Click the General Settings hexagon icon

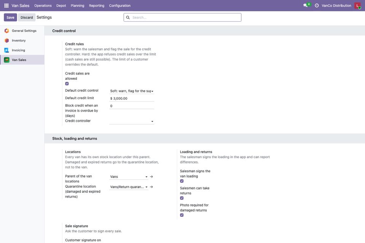point(7,31)
